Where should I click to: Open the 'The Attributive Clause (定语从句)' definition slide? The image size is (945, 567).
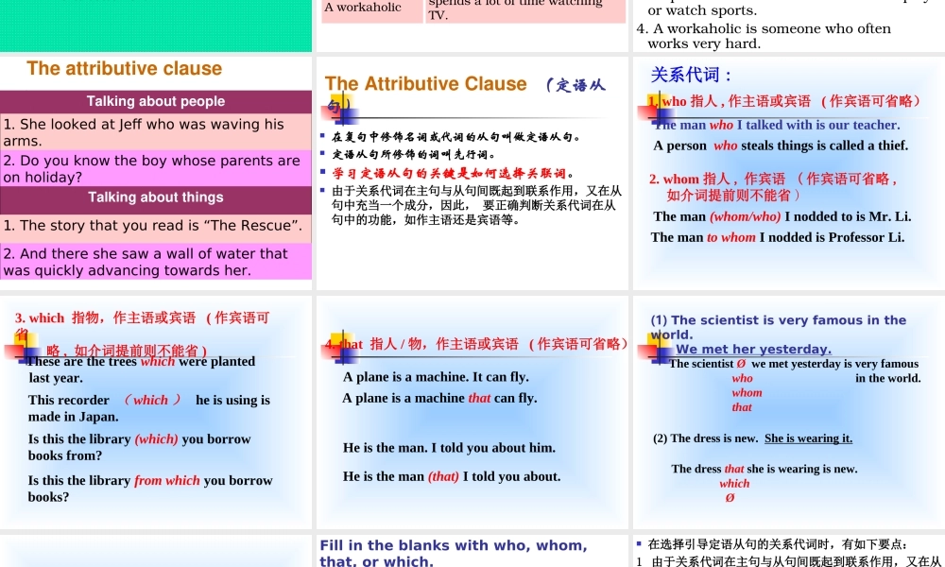472,173
